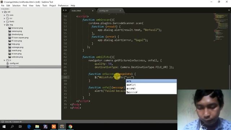Image resolution: width=231 pixels, height=130 pixels.
Task: Open Windows Start menu
Action: (x=4, y=127)
